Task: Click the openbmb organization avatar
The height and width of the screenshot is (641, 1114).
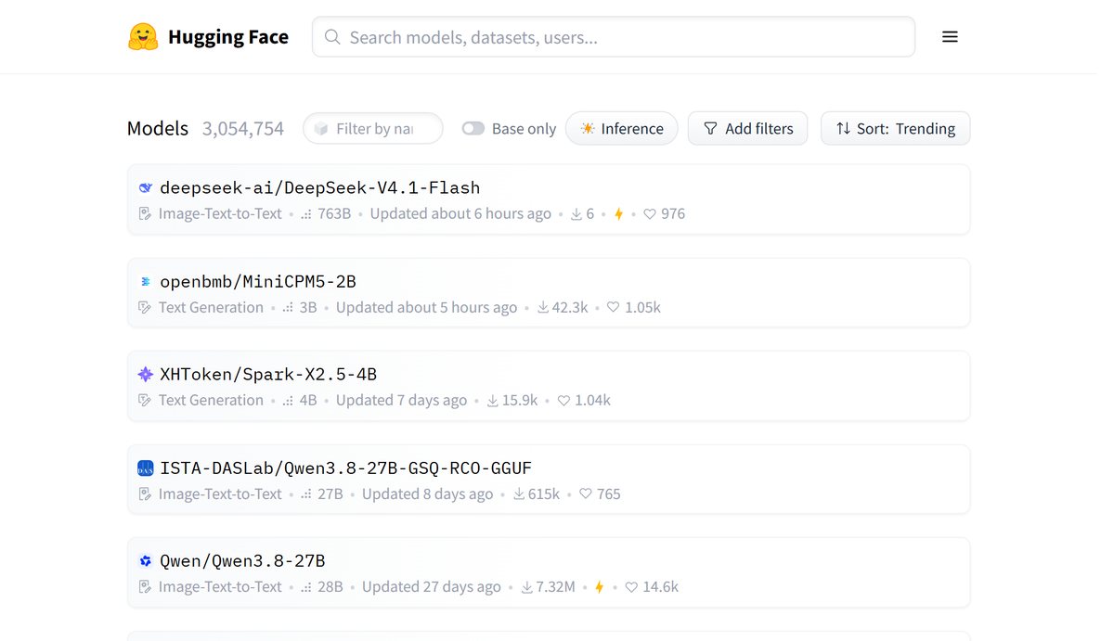Action: coord(145,282)
